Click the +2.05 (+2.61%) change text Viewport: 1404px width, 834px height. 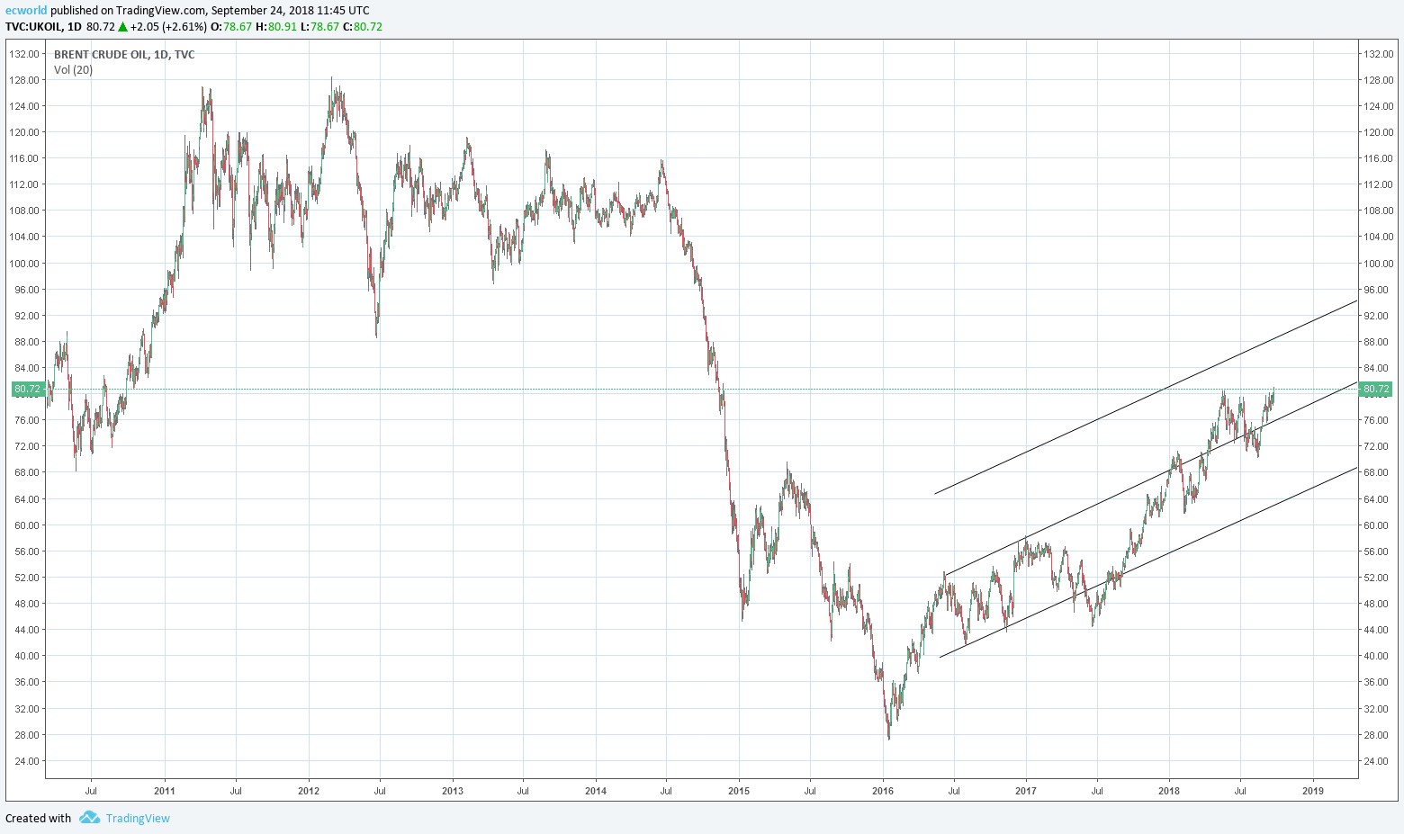168,27
